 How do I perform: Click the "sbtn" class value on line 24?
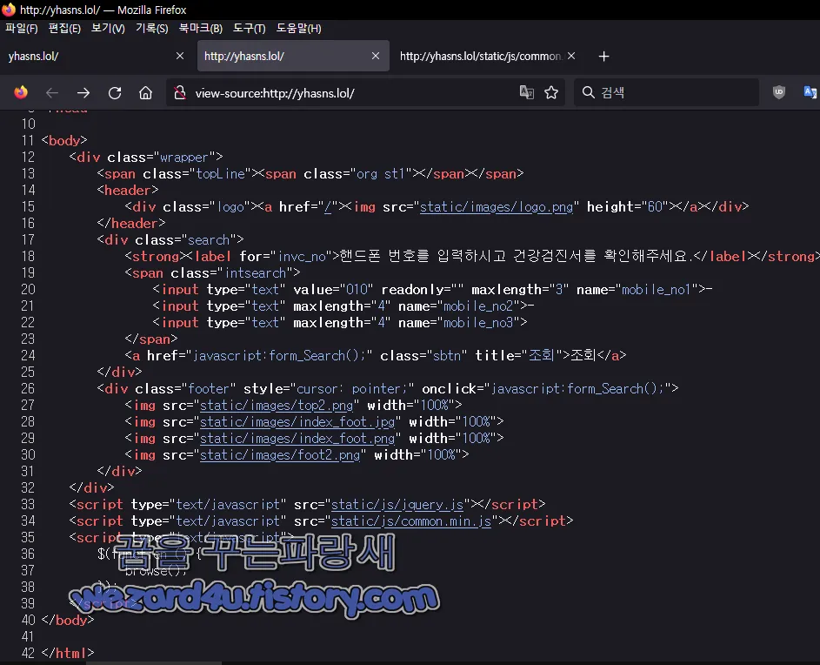(x=447, y=355)
